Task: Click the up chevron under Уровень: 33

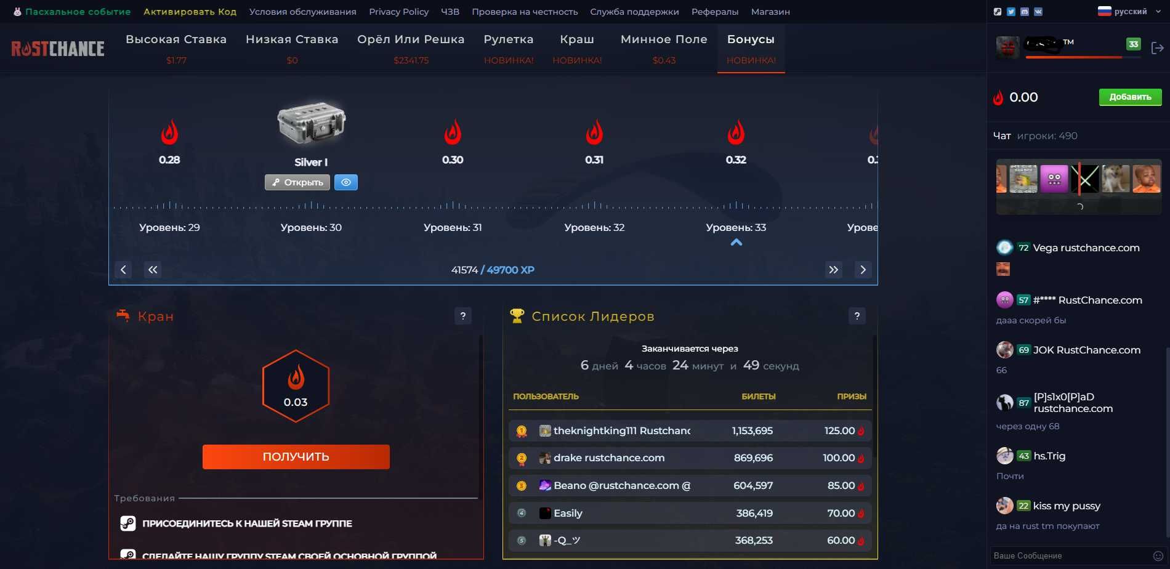Action: coord(736,243)
